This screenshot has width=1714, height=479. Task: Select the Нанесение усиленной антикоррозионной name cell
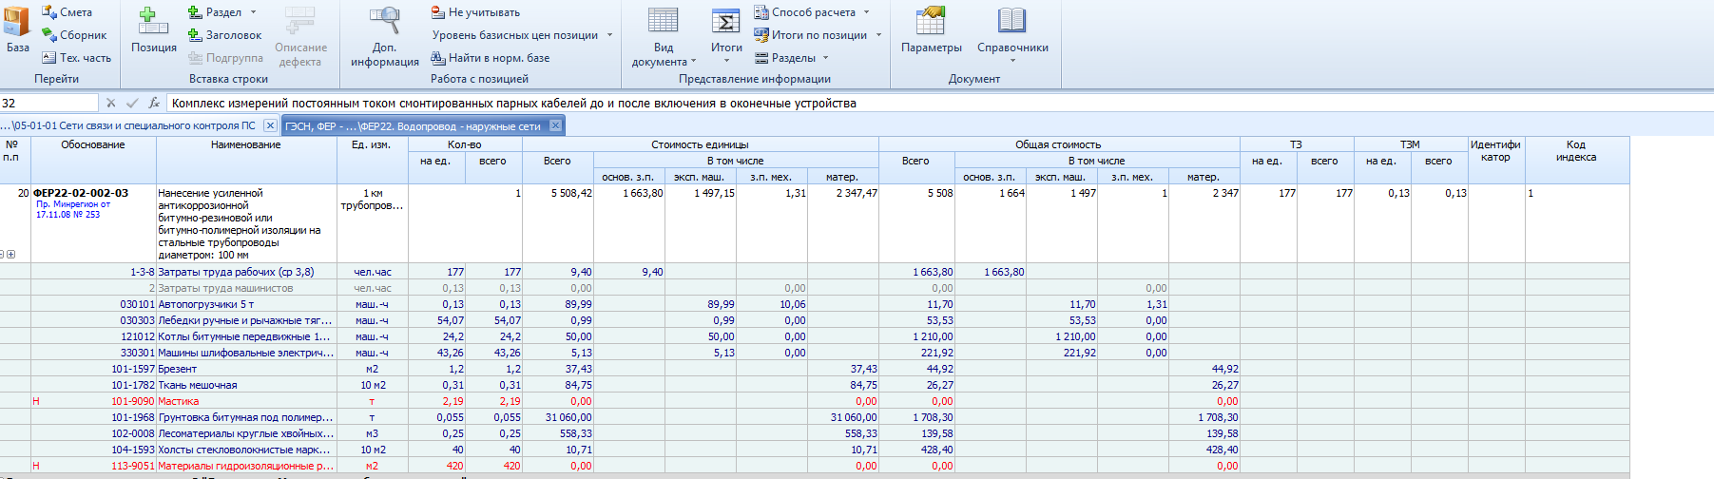tap(246, 223)
